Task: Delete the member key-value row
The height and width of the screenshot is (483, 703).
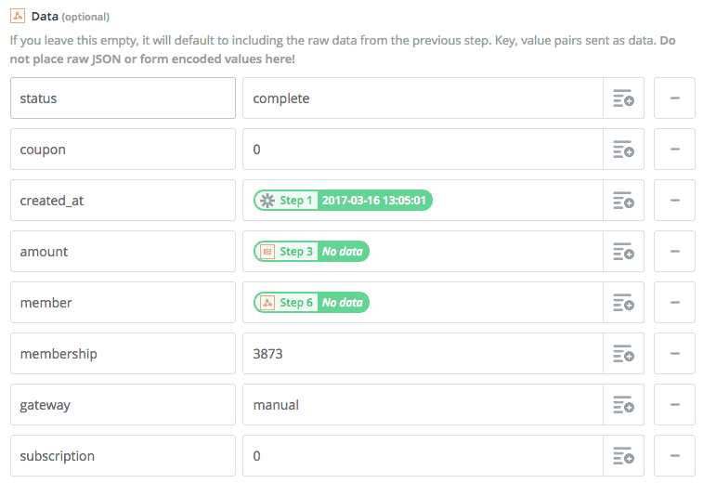Action: 675,303
